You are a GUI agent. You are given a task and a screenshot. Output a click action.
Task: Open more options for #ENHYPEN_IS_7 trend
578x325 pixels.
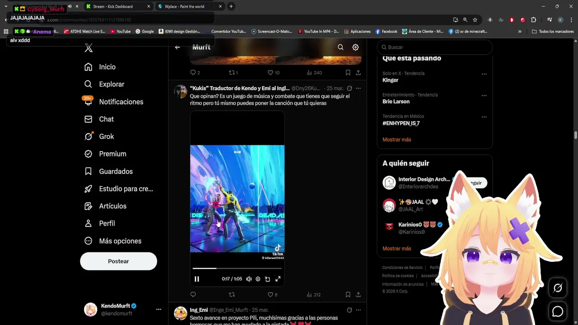[x=484, y=117]
